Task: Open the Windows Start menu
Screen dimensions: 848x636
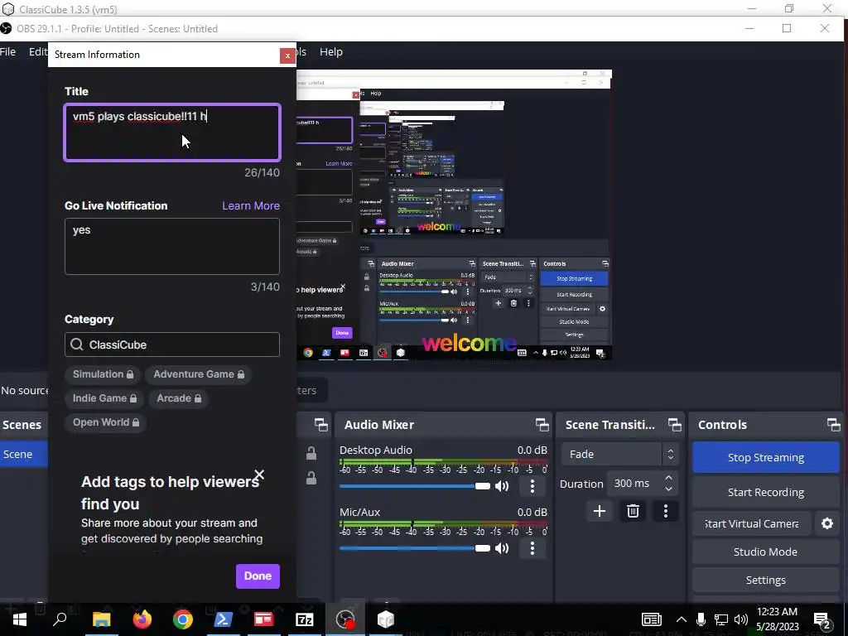Action: coord(20,619)
